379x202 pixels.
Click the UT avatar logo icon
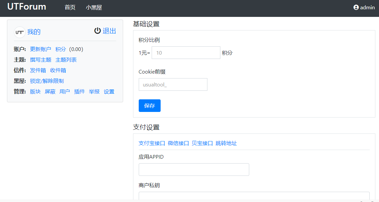(20, 32)
